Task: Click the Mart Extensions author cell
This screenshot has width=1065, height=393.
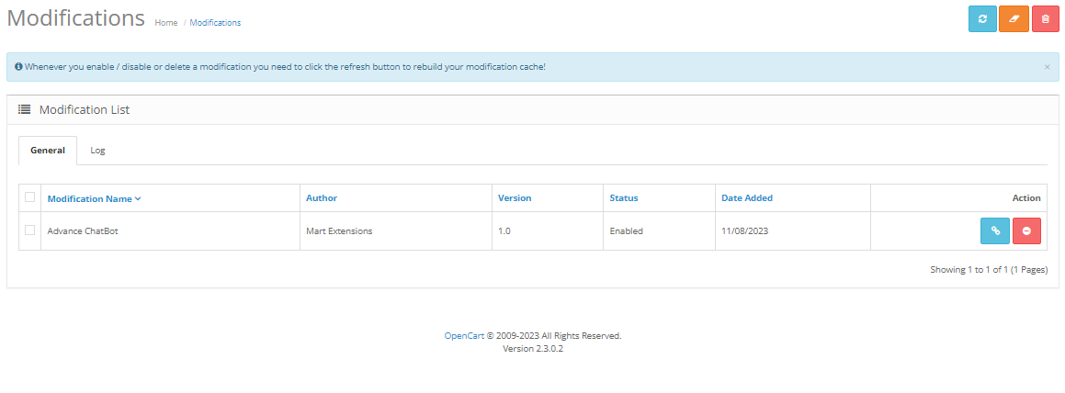Action: click(396, 230)
